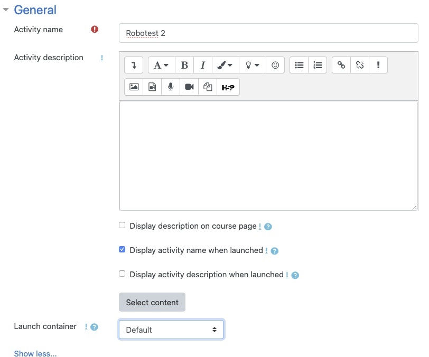Enable Display description on course page
429x357 pixels.
point(122,225)
